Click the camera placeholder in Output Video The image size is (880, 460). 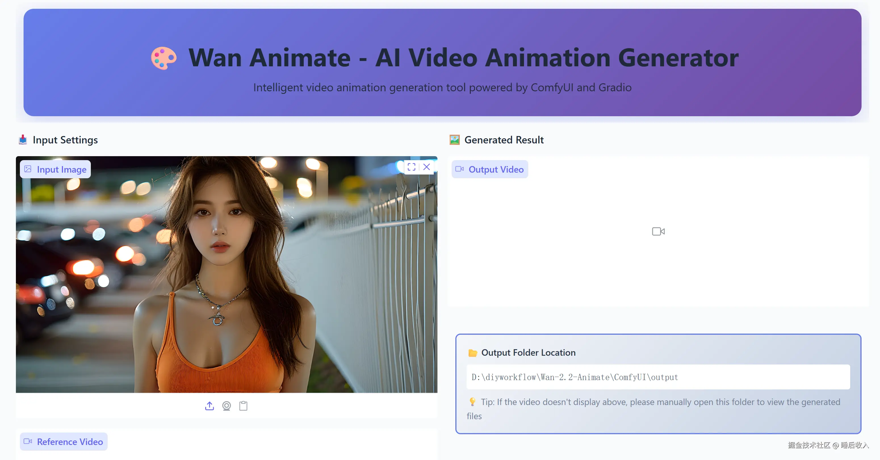pyautogui.click(x=658, y=232)
